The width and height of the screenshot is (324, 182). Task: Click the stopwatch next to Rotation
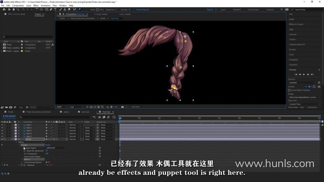pos(22,165)
